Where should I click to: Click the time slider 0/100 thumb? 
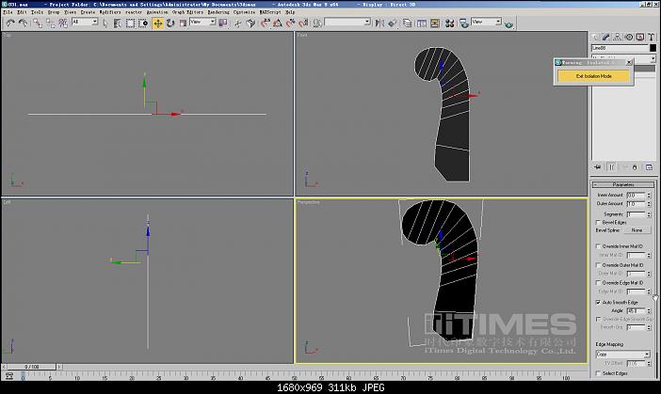click(32, 367)
